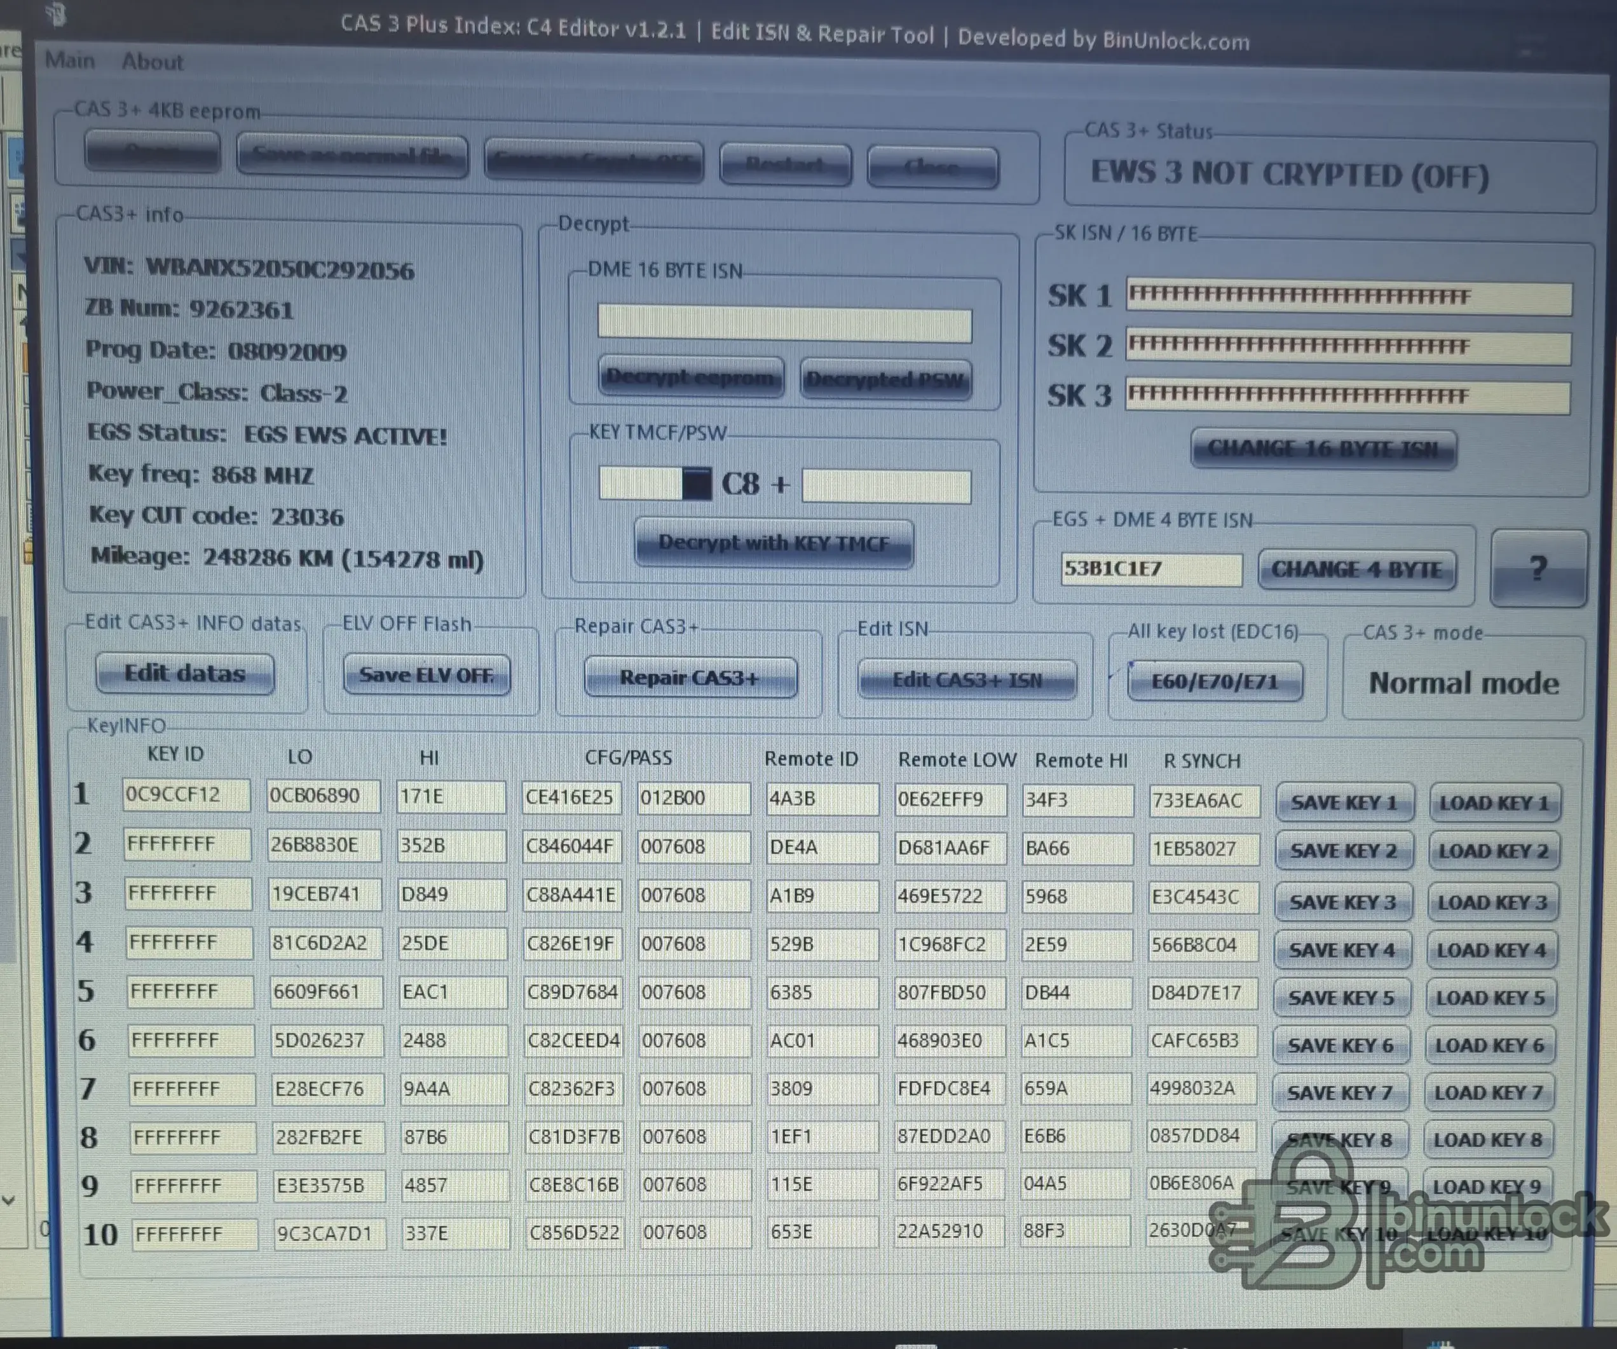Click the LOAD KEY 7 button
This screenshot has height=1349, width=1617.
(x=1489, y=1092)
